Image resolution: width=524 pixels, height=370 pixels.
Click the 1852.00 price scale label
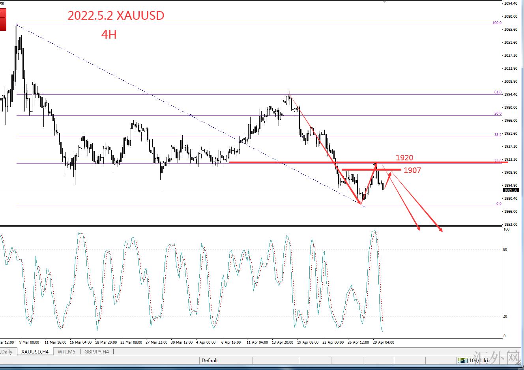coord(511,225)
